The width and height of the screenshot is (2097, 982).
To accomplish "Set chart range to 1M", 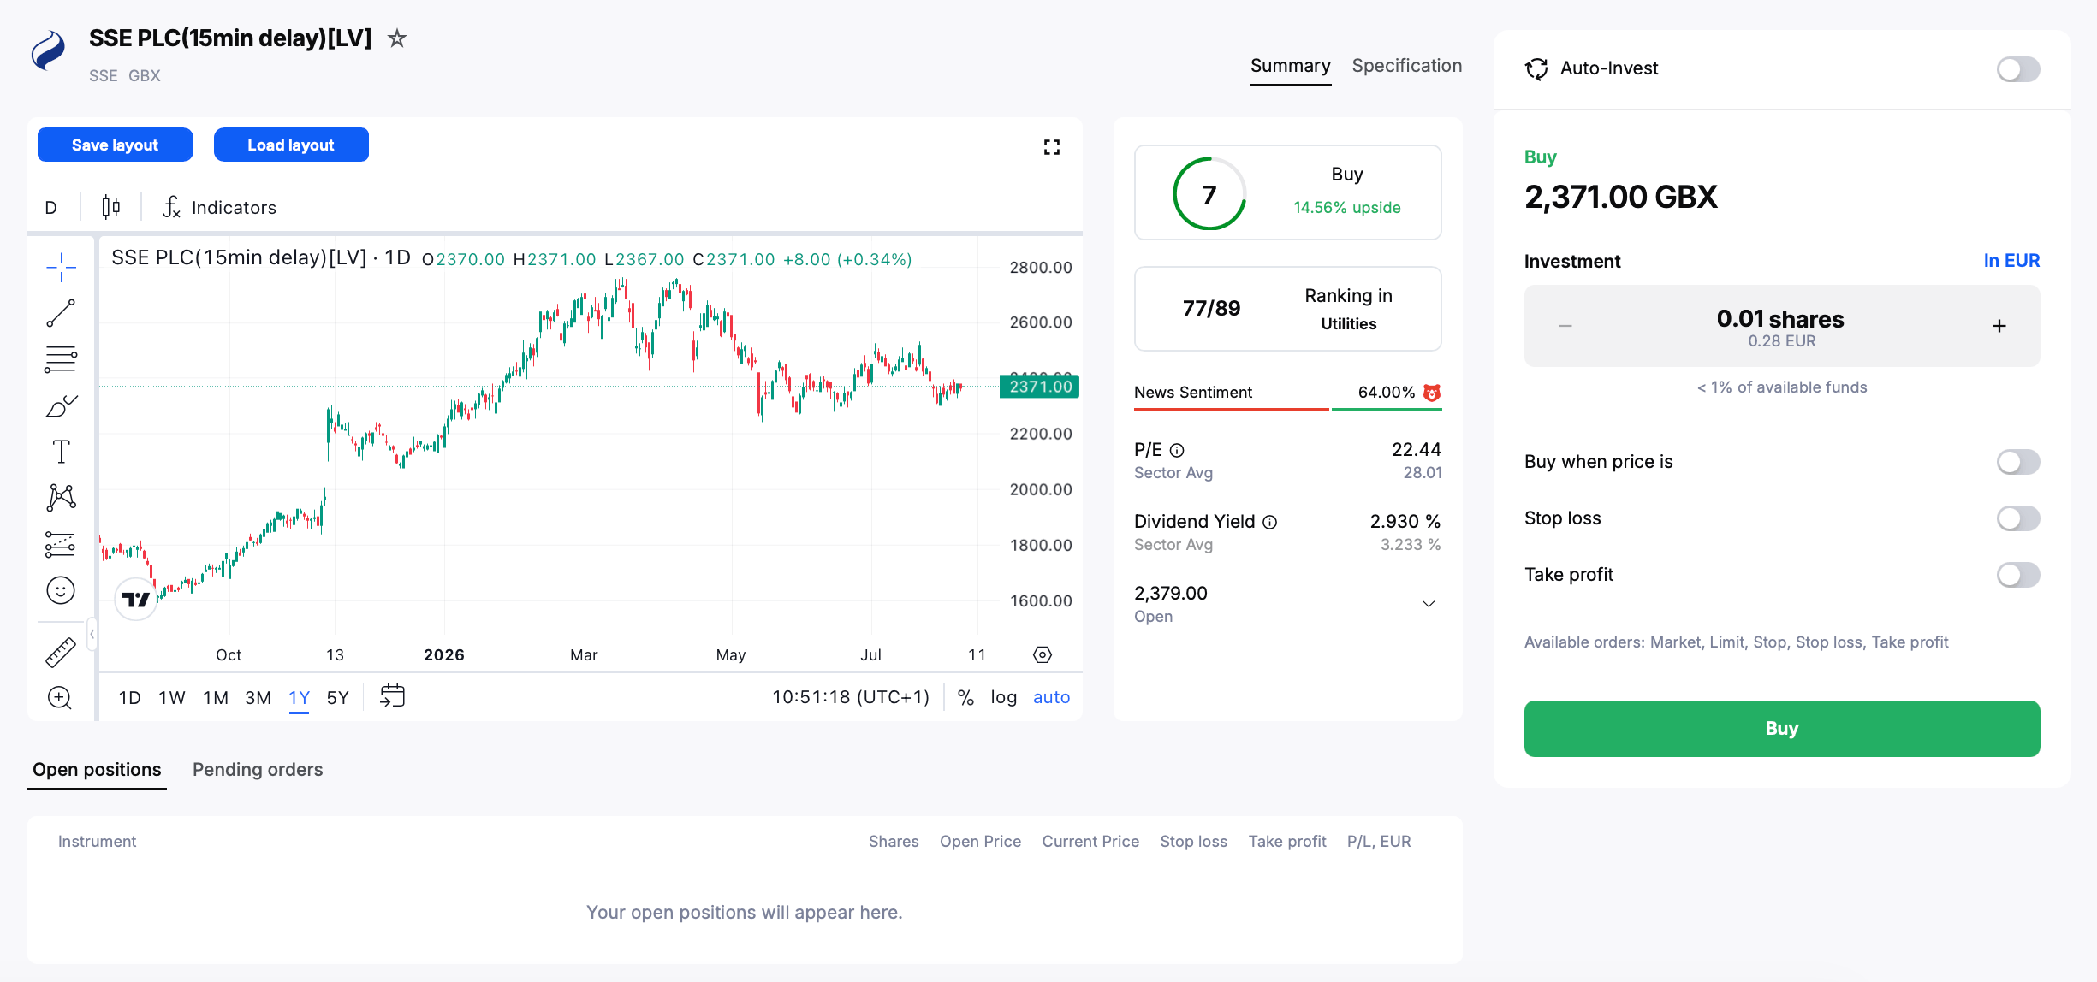I will 216,697.
